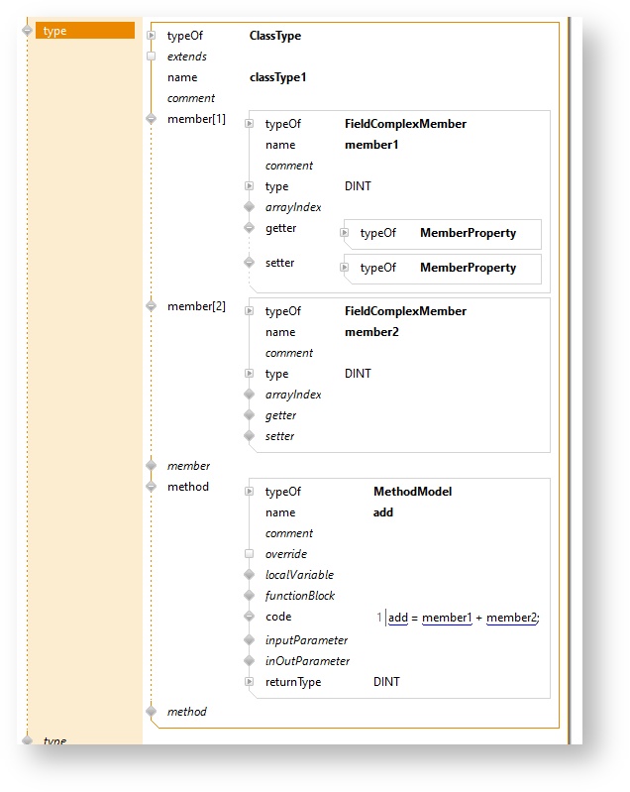The image size is (630, 792).
Task: Collapse the member[1] node
Action: pyautogui.click(x=151, y=119)
